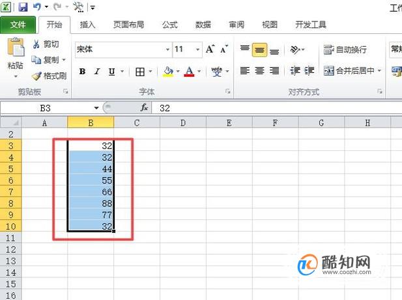Screen dimensions: 402x300
Task: Increase font size with the large A icon
Action: pyautogui.click(x=210, y=49)
